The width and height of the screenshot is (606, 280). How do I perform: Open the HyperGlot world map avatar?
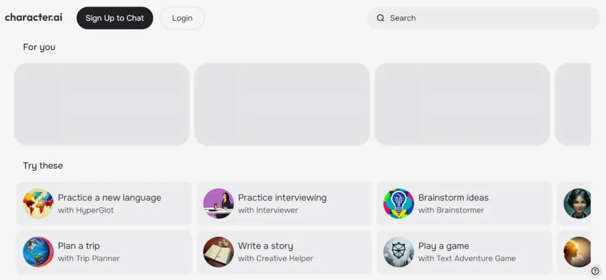pos(38,204)
